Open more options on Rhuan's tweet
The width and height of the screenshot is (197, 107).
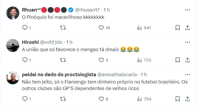click(x=187, y=10)
